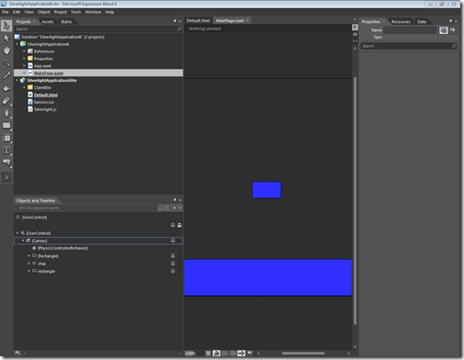Screen dimensions: 464x360
Task: Select the Rectangle shape tool
Action: [6, 126]
